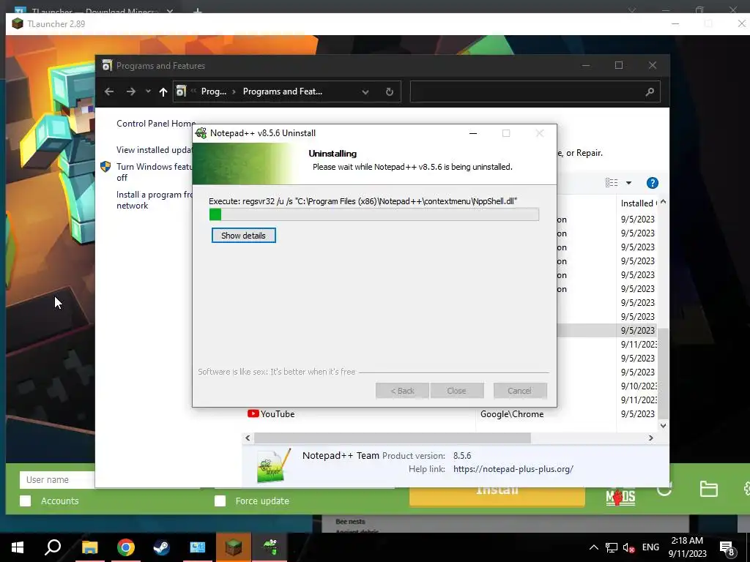Click the Close button in uninstall dialog
The width and height of the screenshot is (750, 562).
click(456, 391)
